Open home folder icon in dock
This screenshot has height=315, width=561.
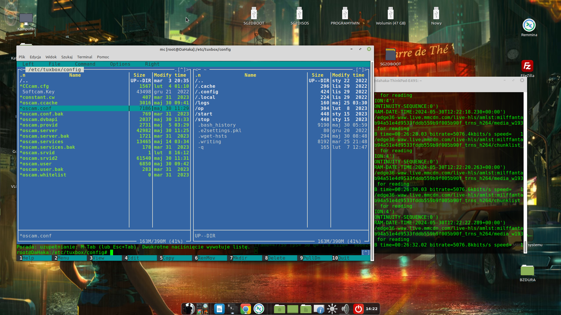[x=279, y=309]
